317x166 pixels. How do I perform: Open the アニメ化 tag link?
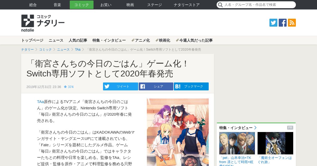click(x=141, y=40)
